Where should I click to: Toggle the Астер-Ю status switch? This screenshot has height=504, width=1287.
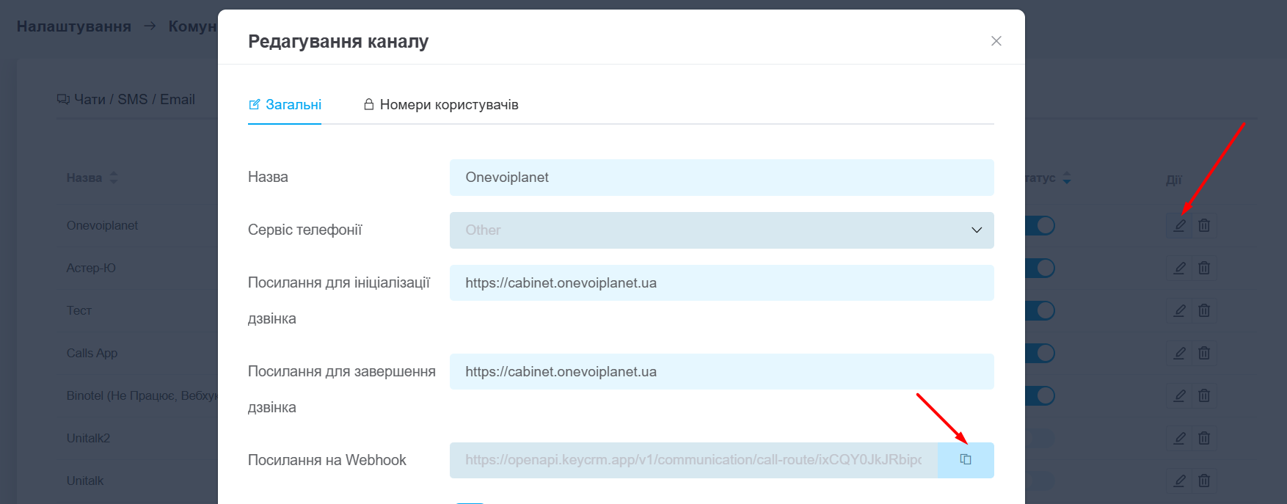[1040, 268]
